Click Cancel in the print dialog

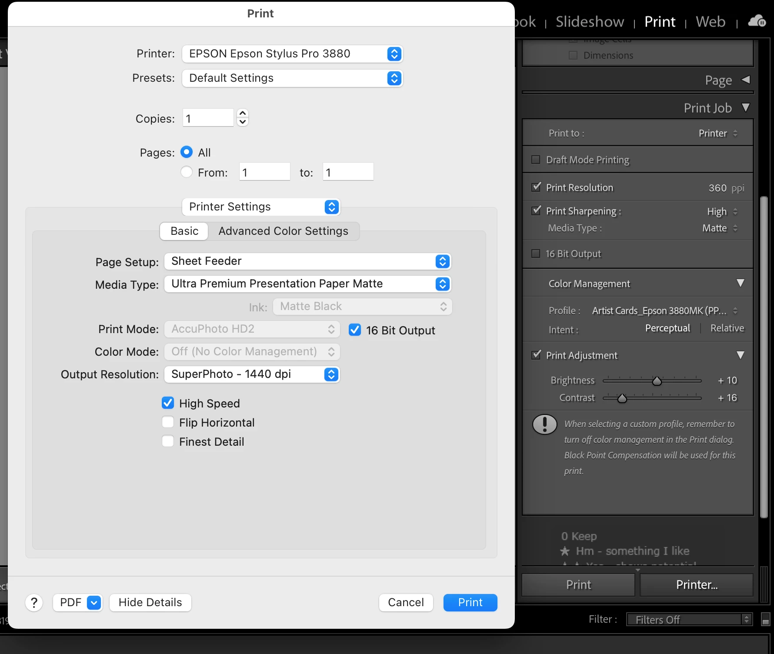pyautogui.click(x=406, y=603)
